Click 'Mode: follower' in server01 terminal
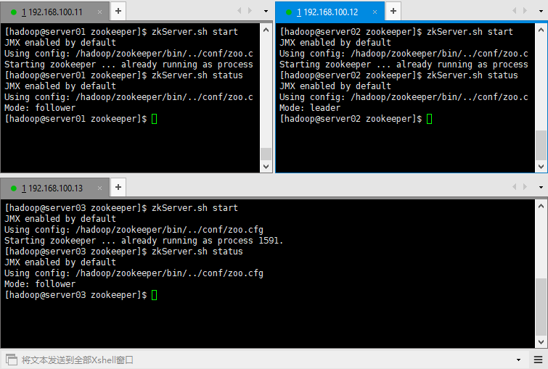 pos(40,108)
